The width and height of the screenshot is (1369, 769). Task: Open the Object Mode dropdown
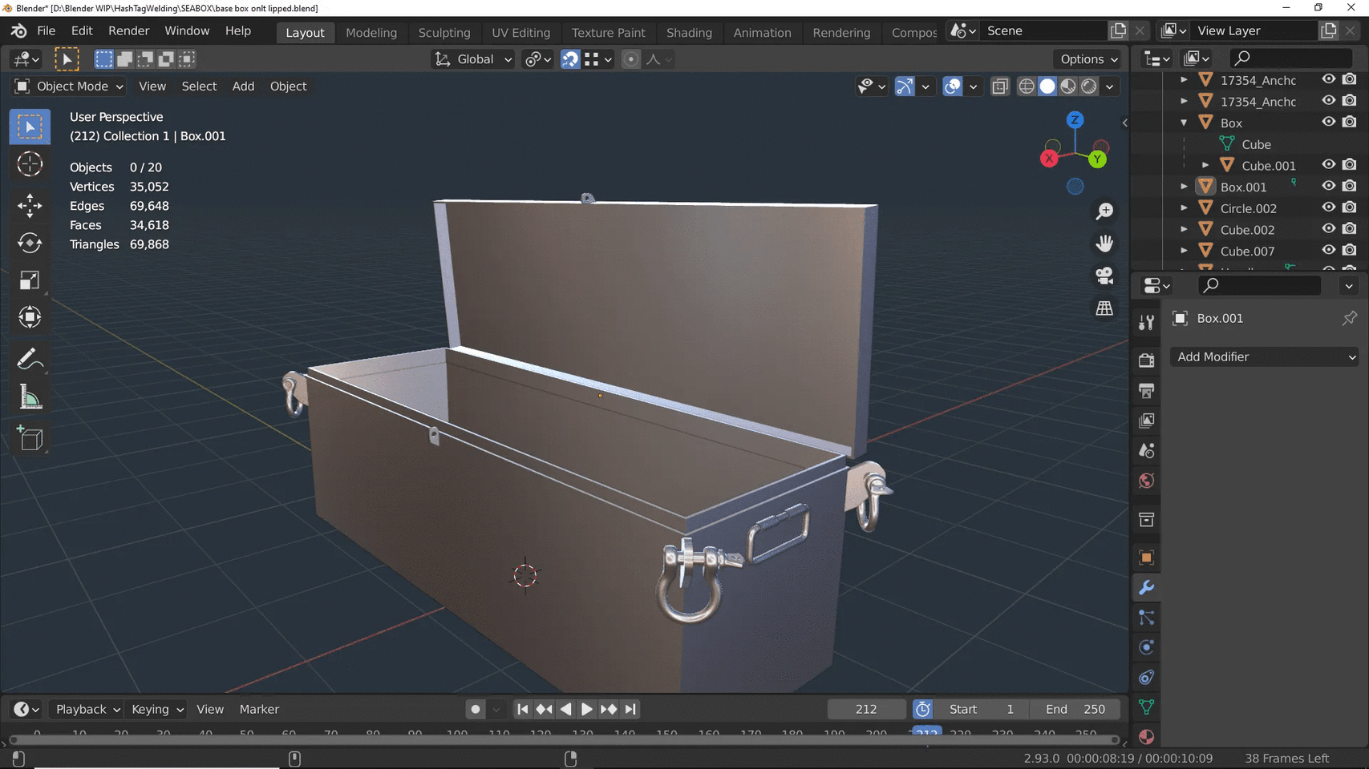pyautogui.click(x=69, y=87)
